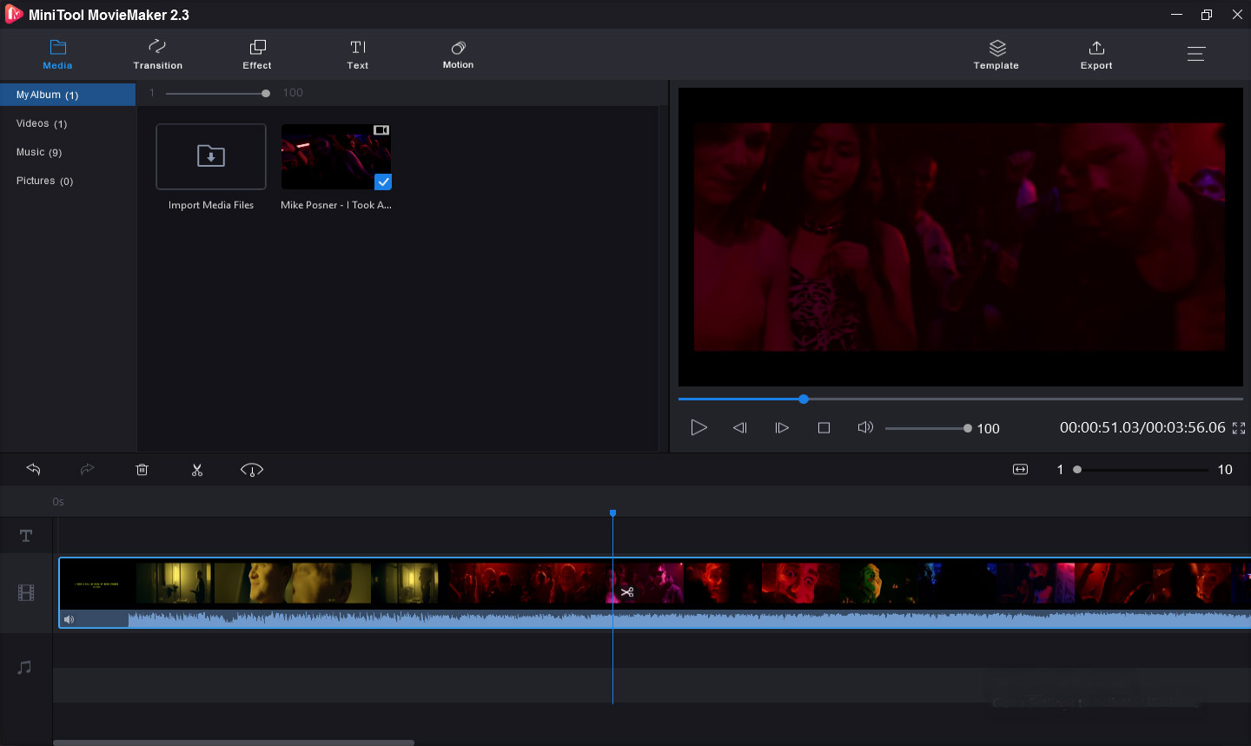Click the horizontal timeline scrollbar
Screen dimensions: 1251x746
click(x=234, y=743)
